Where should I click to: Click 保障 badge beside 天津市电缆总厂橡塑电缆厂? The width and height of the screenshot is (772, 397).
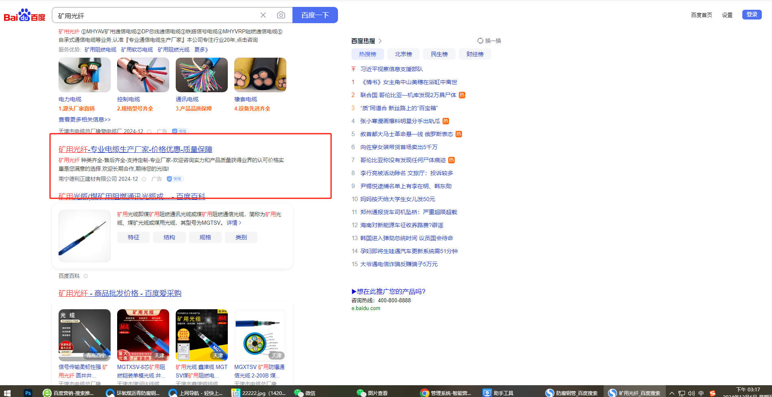180,131
